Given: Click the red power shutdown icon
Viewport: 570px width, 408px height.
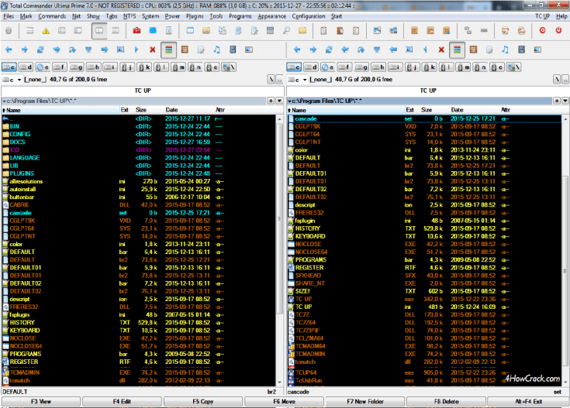Looking at the screenshot, I should click(x=558, y=31).
